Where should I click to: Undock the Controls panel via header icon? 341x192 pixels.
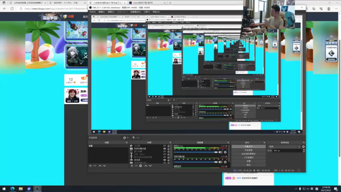point(264,143)
